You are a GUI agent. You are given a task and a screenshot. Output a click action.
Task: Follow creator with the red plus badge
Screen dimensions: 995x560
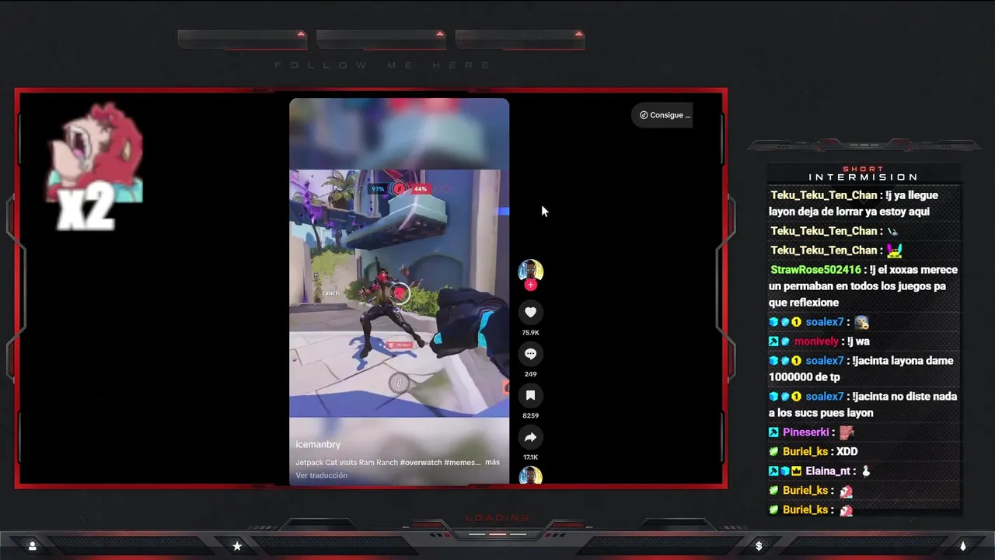(x=530, y=285)
